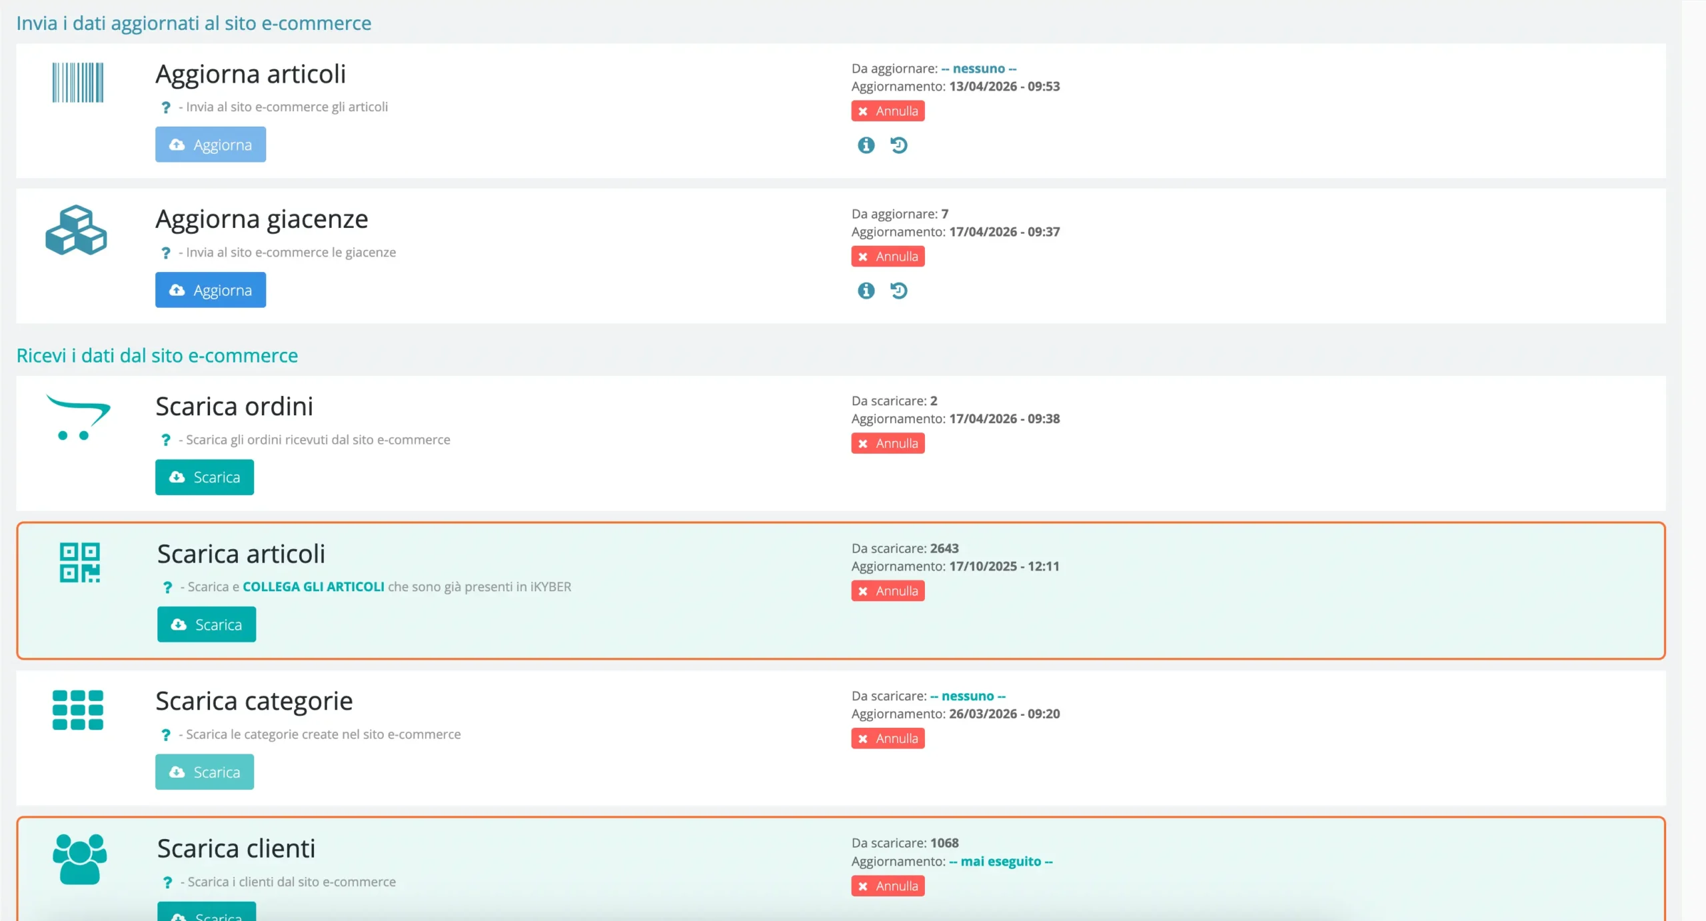1706x921 pixels.
Task: Click 'Da scaricare: 1068' value
Action: pos(905,843)
